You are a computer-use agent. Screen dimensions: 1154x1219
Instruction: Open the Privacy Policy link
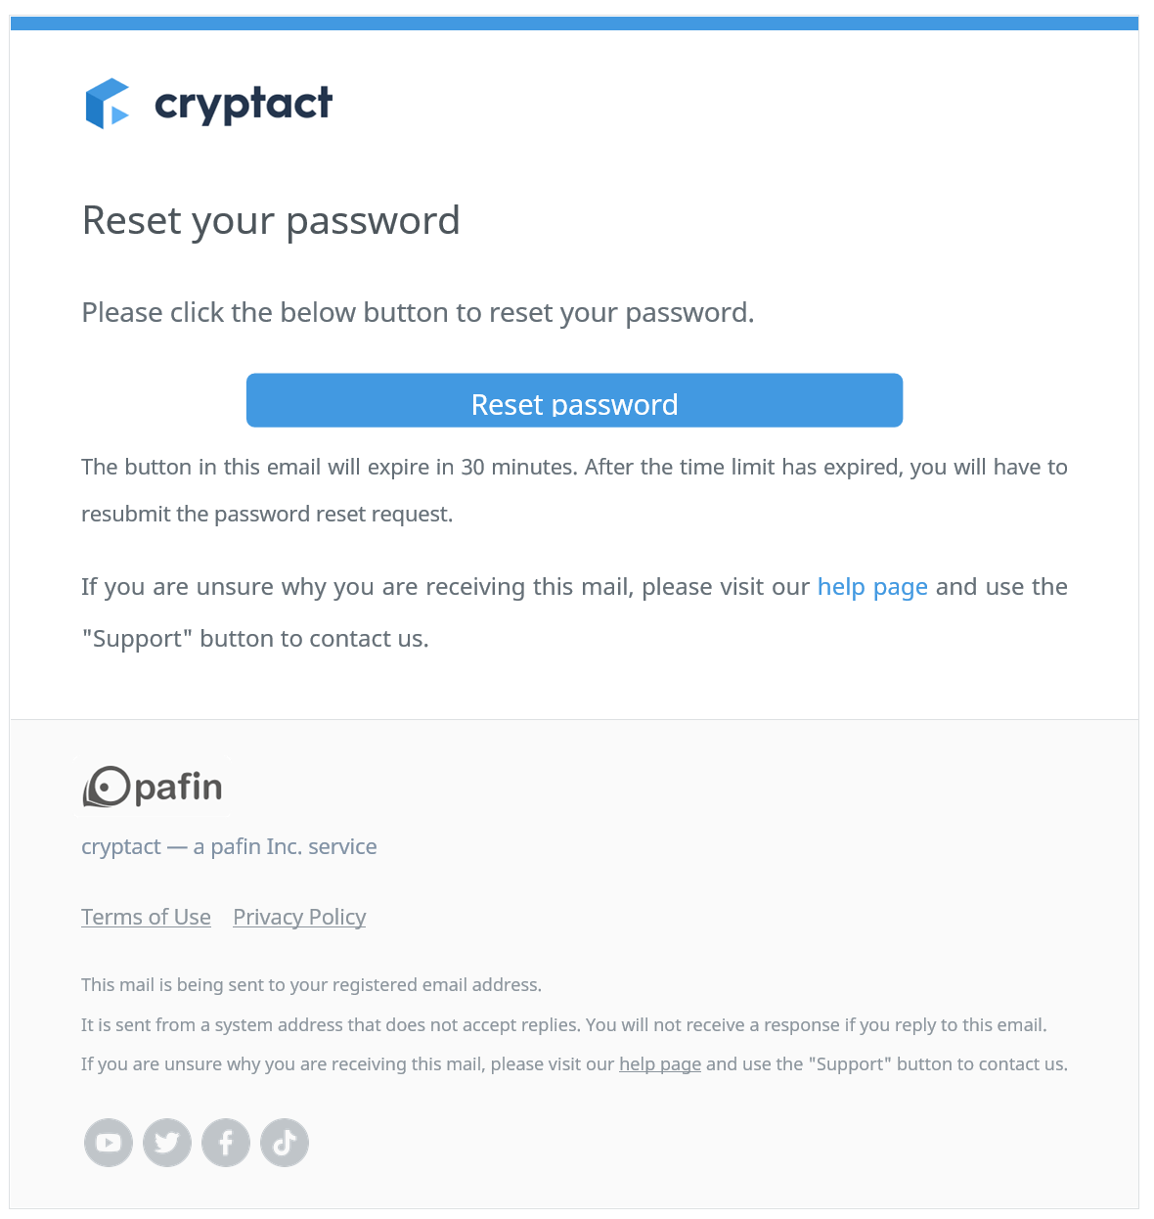click(299, 917)
